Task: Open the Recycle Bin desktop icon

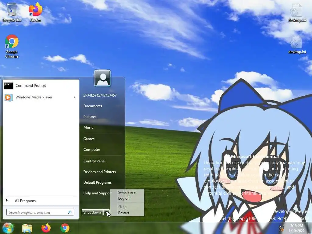Action: 12,12
